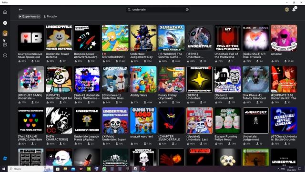Open the Funky Friday thumbnail

pos(172,79)
